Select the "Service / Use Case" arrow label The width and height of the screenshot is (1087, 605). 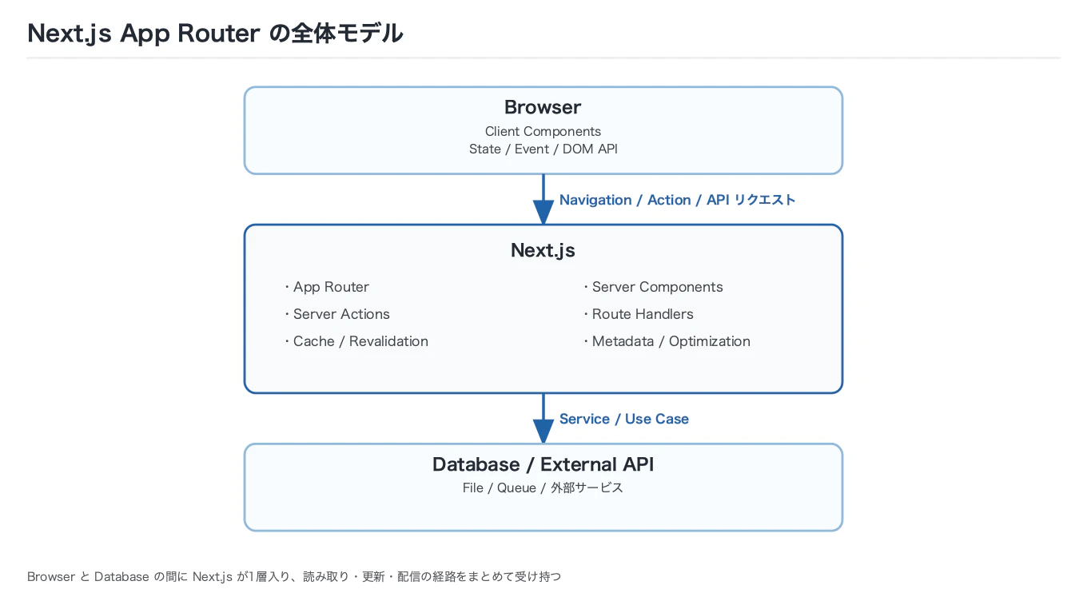(x=623, y=419)
